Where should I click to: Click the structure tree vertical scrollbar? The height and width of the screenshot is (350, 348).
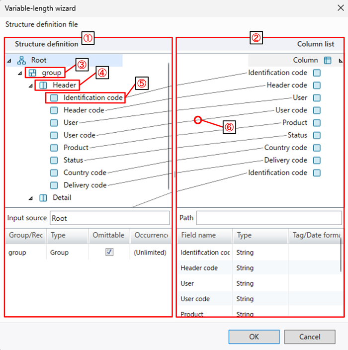tap(169, 124)
